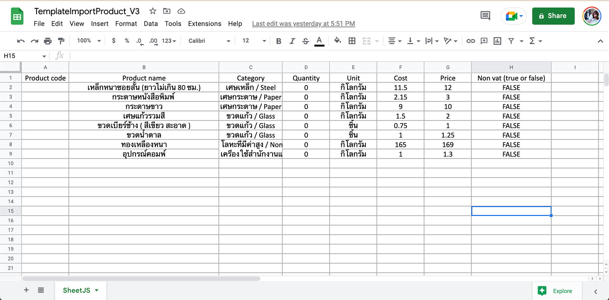Click the Insert link icon
The image size is (609, 300).
click(470, 41)
